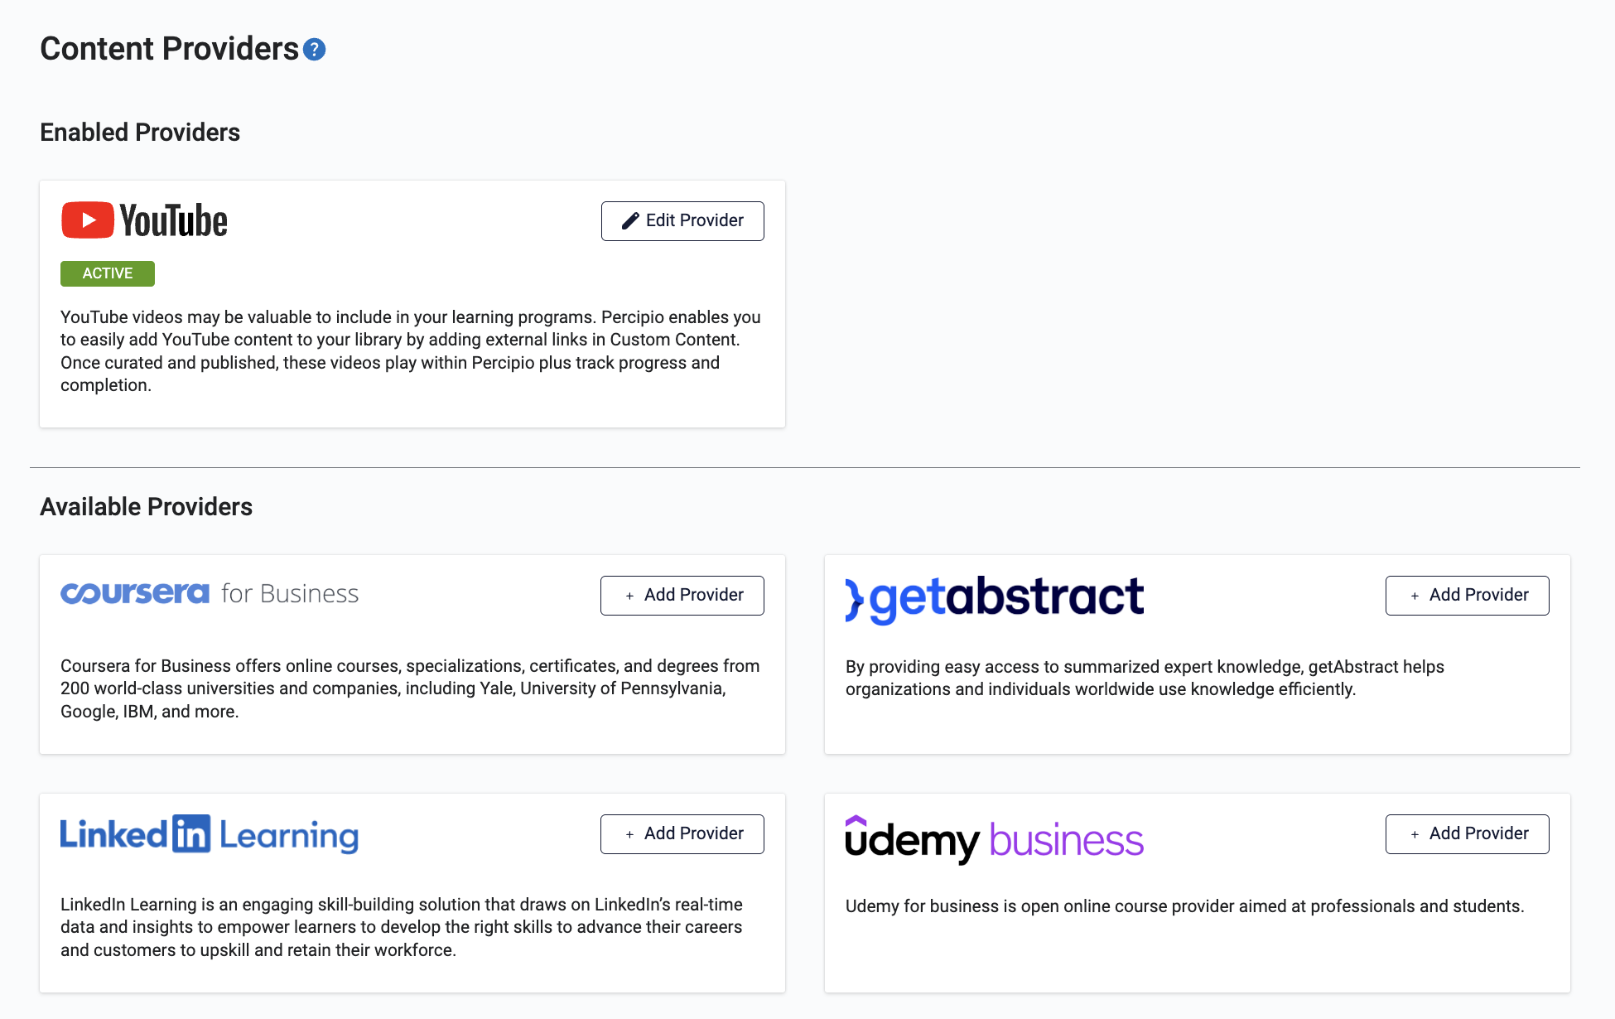Click the YouTube logo

[144, 220]
